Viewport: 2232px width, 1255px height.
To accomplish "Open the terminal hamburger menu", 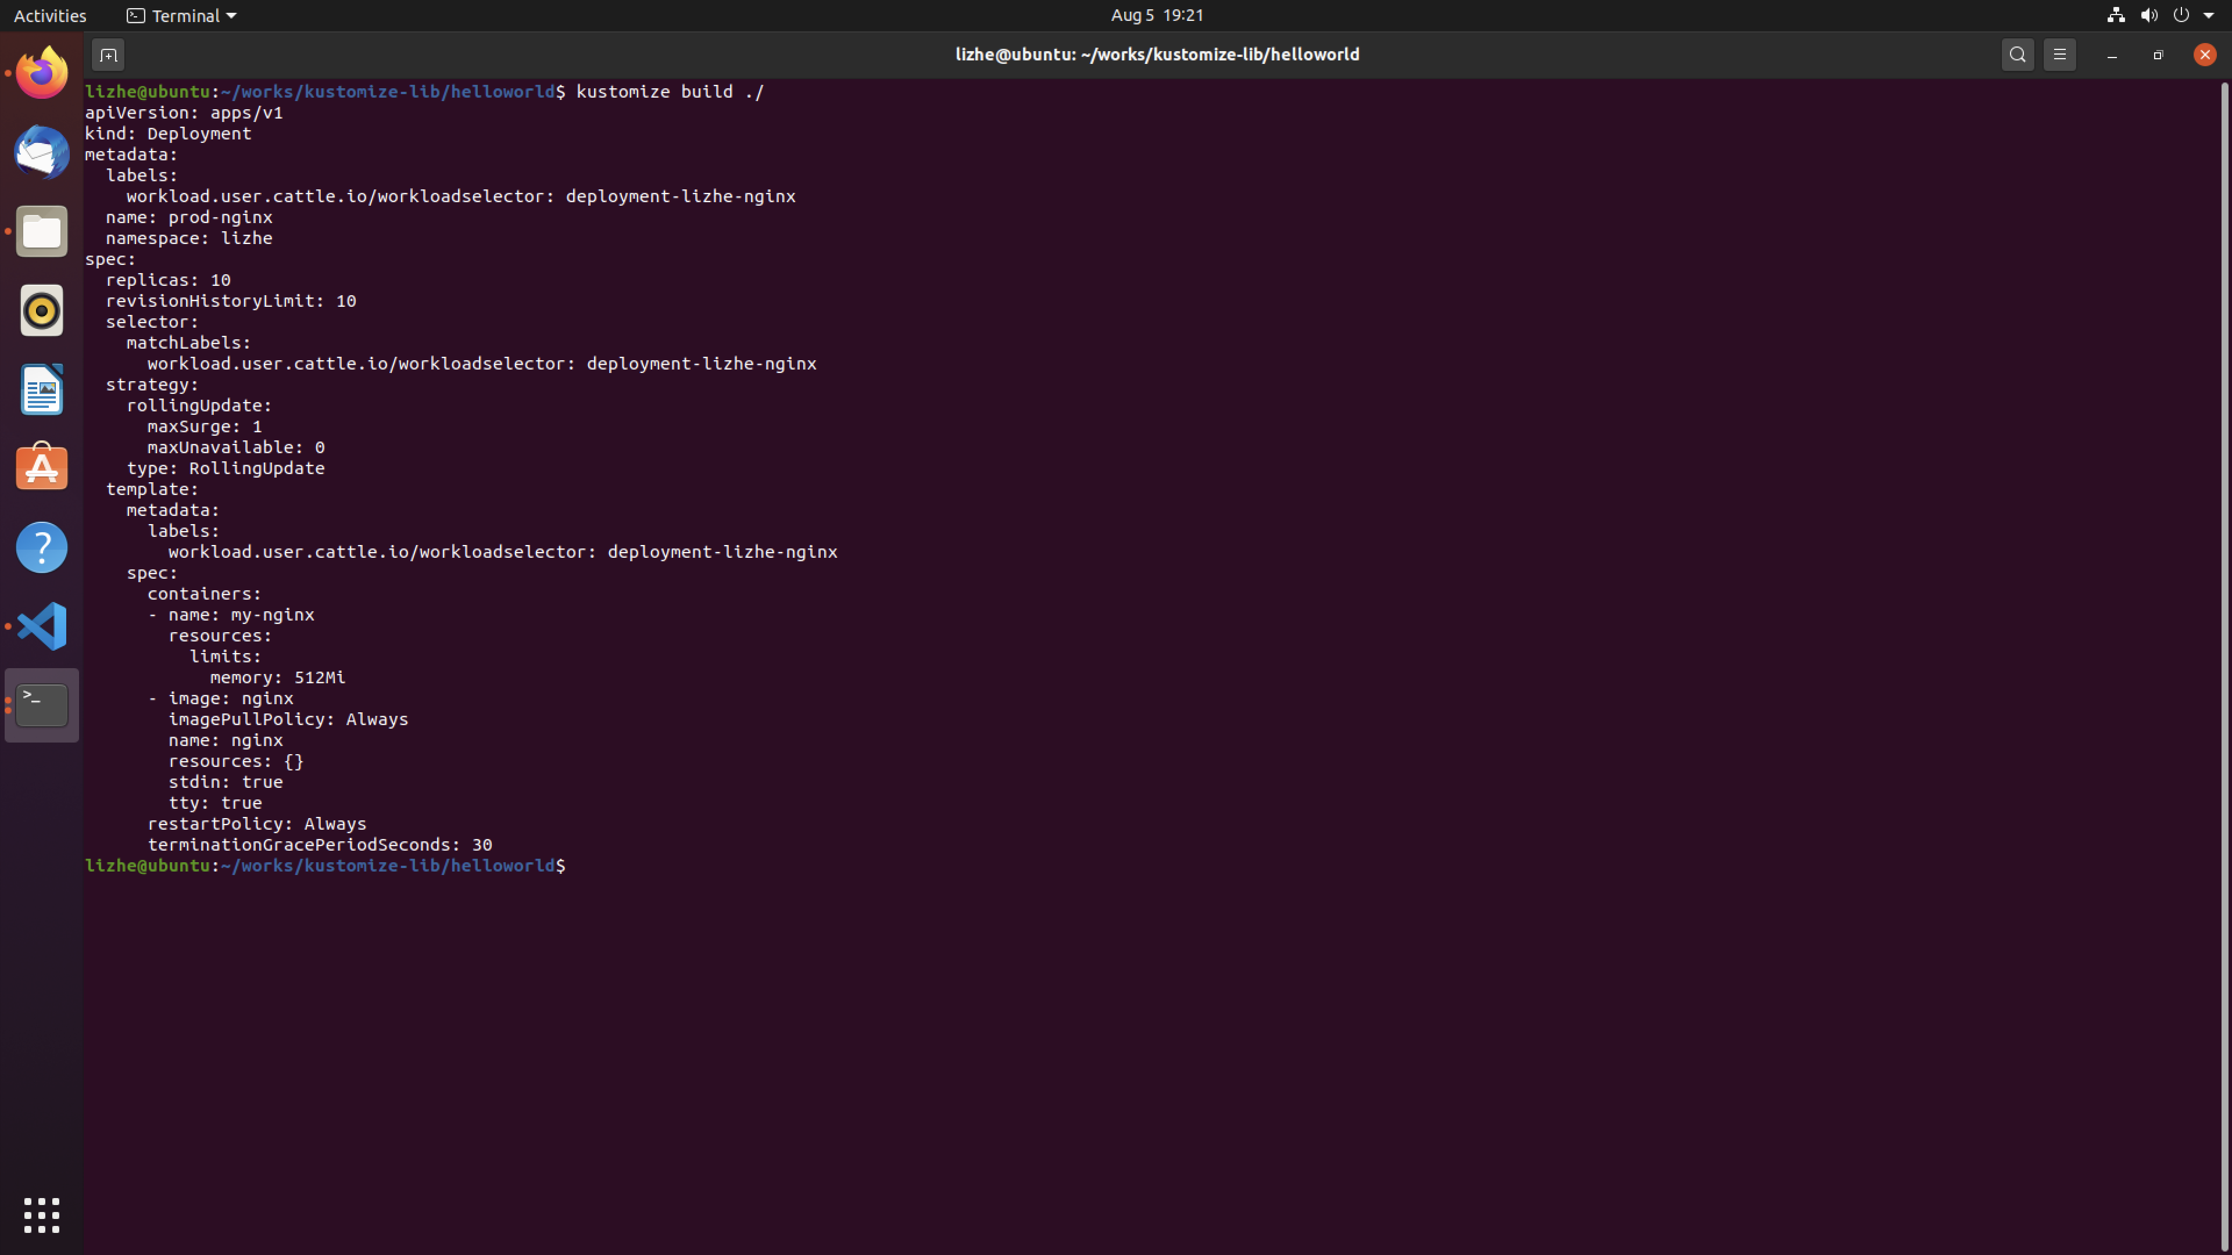I will pyautogui.click(x=2059, y=55).
